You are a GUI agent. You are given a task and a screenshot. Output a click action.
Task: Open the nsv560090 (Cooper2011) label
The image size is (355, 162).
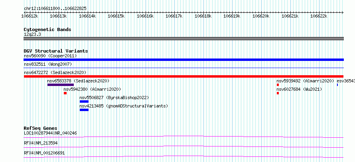click(50, 56)
